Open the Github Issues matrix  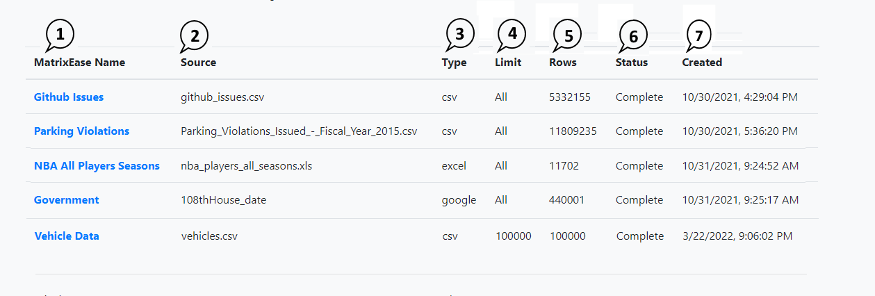click(69, 97)
